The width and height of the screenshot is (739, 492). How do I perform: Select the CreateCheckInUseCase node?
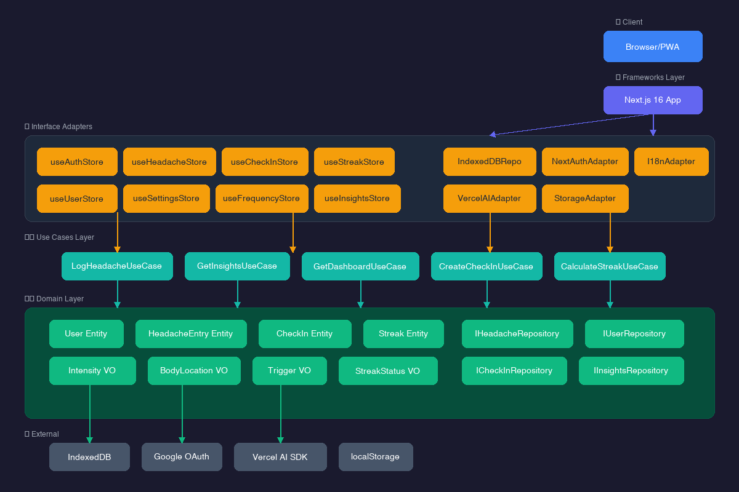tap(487, 266)
